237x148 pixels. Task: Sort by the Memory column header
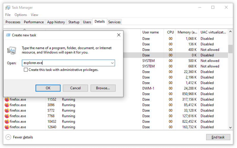click(187, 32)
